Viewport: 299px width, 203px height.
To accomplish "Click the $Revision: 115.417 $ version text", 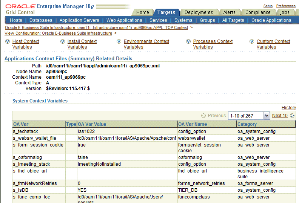I will tap(68, 89).
